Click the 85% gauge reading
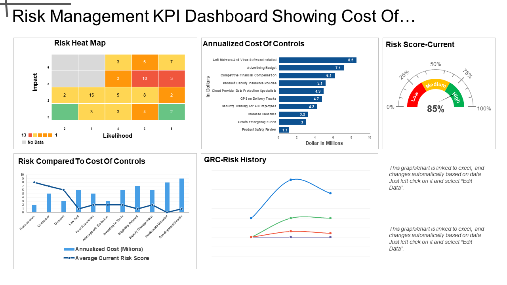The height and width of the screenshot is (285, 507). coord(435,109)
